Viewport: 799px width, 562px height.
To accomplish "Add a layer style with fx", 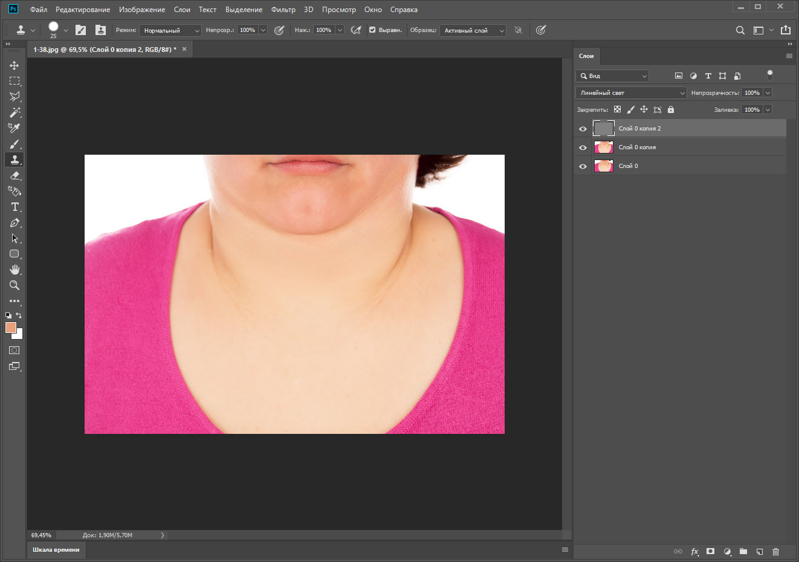I will pyautogui.click(x=694, y=552).
